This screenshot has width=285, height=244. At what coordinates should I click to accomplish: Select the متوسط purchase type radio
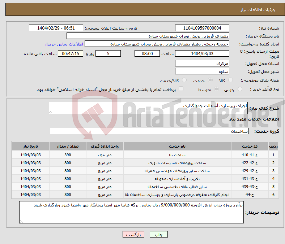pyautogui.click(x=216, y=89)
